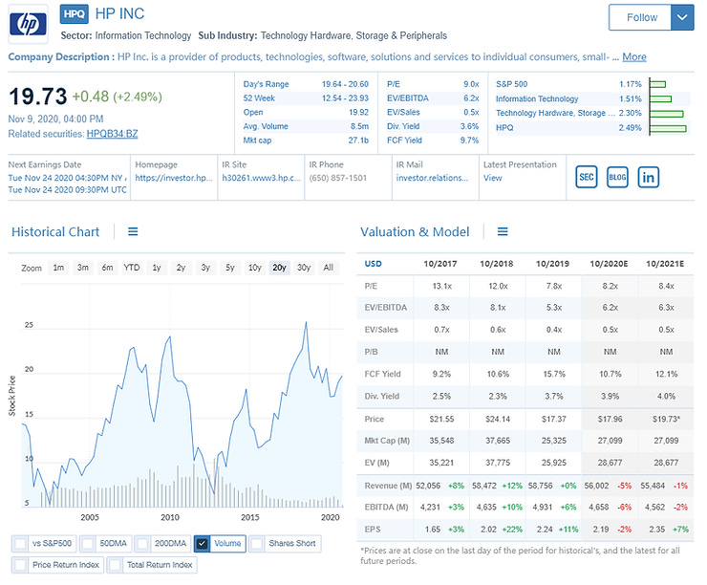The width and height of the screenshot is (707, 585).
Task: Click the Revenue (M) row label
Action: (x=388, y=486)
